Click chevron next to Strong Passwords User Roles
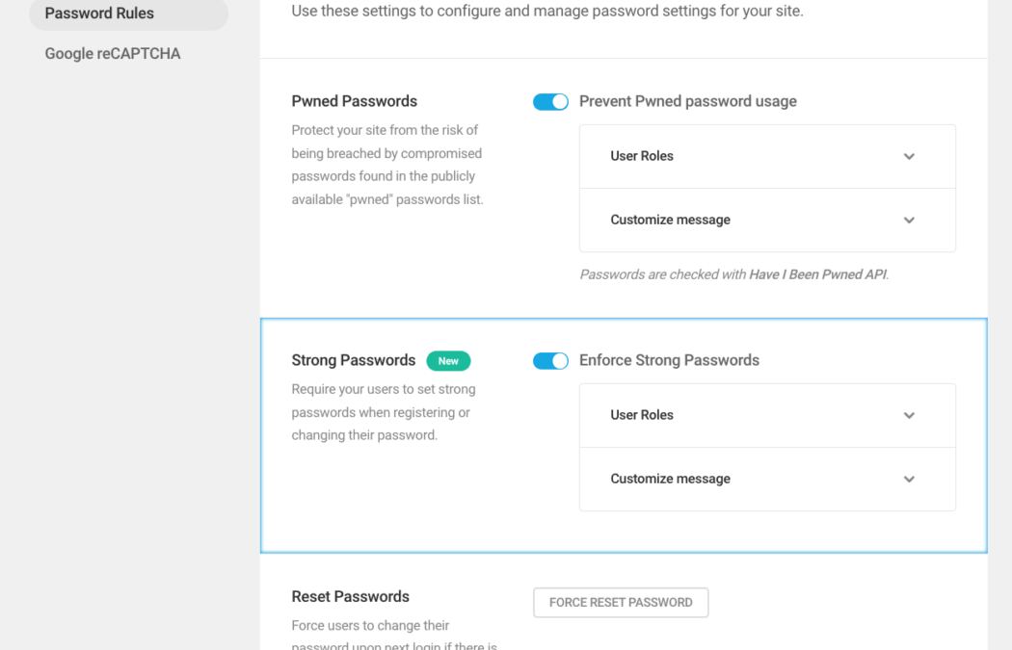The width and height of the screenshot is (1012, 650). tap(908, 415)
